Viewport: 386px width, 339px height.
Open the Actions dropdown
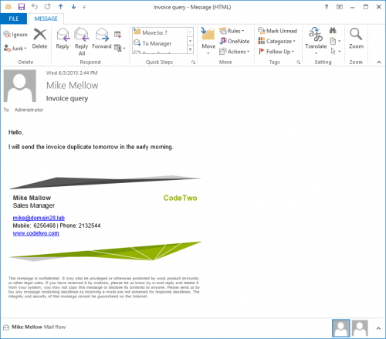pyautogui.click(x=235, y=52)
